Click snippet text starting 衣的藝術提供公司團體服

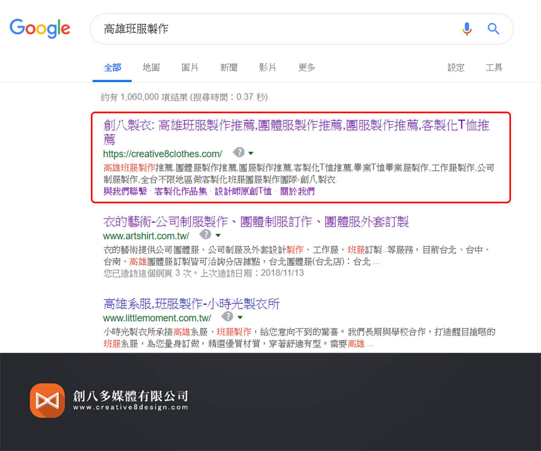(x=297, y=256)
